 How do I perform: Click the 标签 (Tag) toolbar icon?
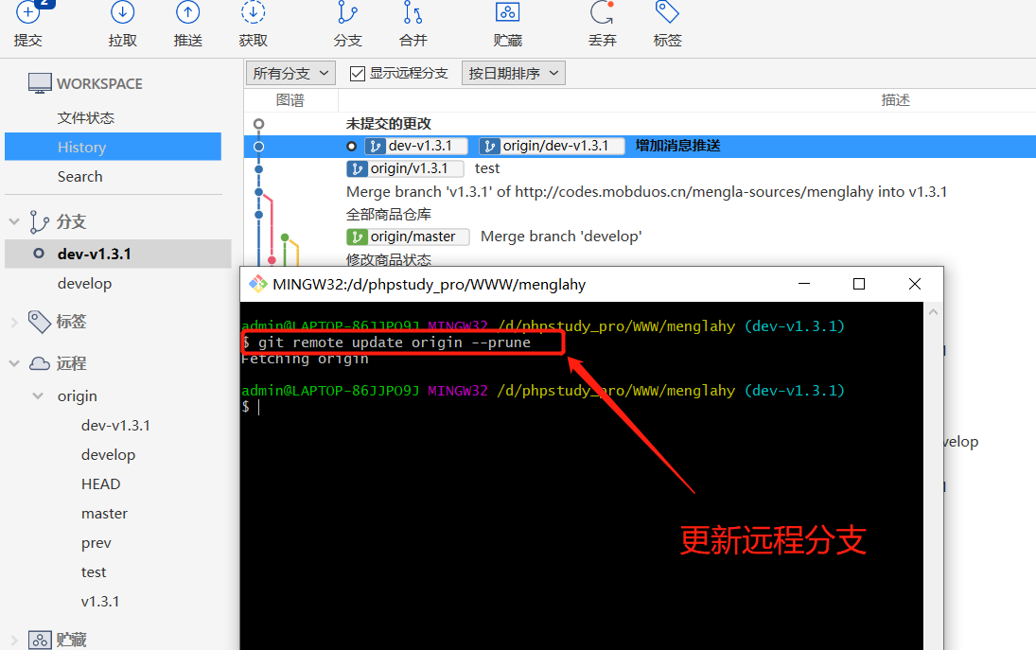click(666, 26)
